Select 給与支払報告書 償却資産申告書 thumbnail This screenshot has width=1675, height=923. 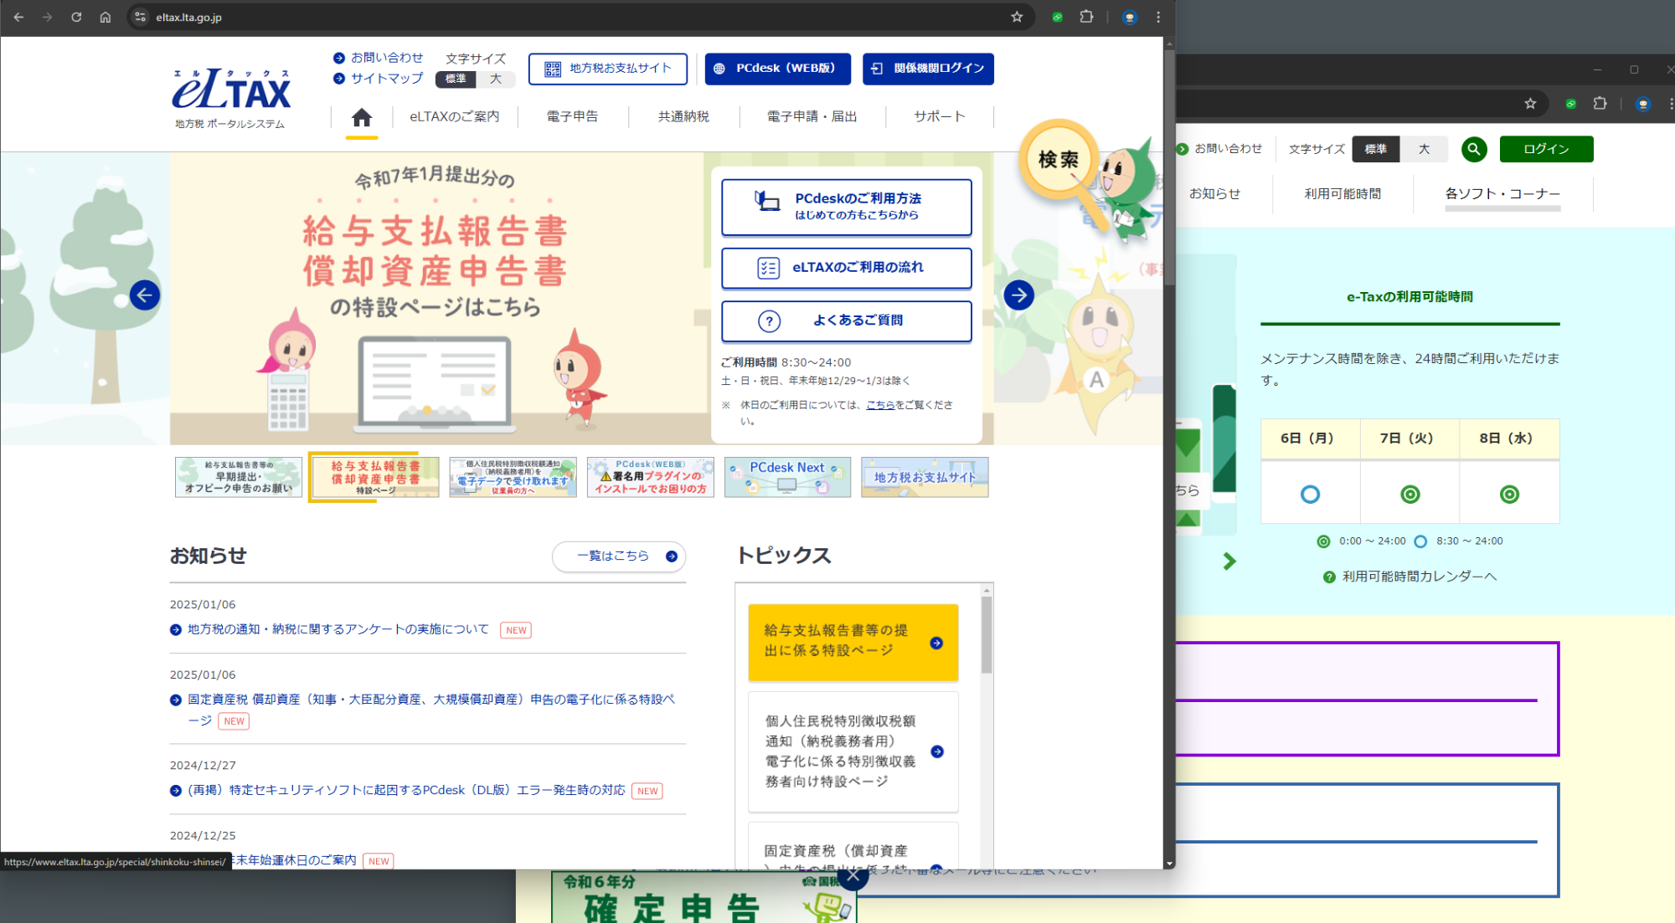click(x=375, y=477)
